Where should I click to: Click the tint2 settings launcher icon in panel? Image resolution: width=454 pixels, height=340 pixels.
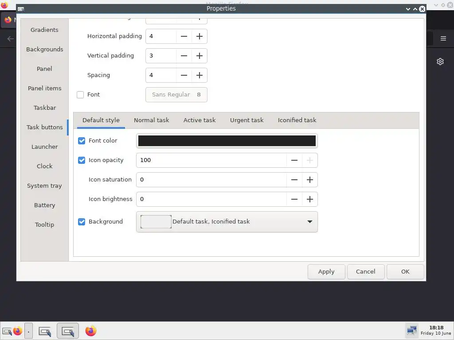[x=7, y=331]
